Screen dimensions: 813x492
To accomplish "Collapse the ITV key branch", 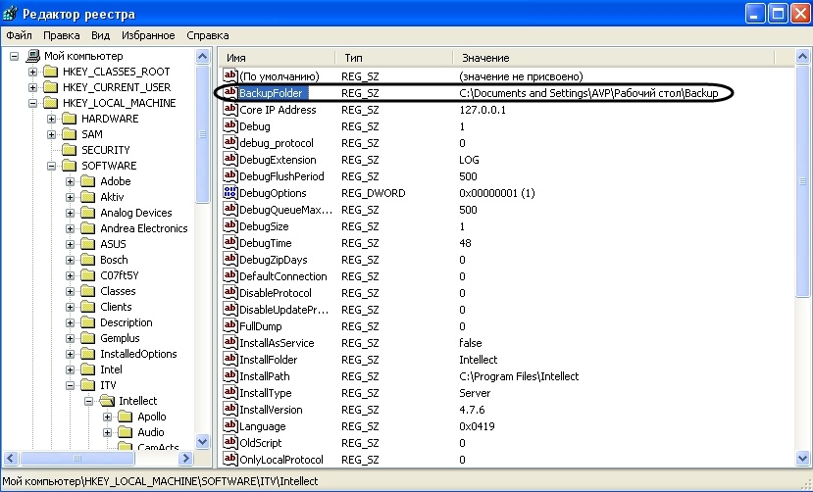I will [x=71, y=385].
